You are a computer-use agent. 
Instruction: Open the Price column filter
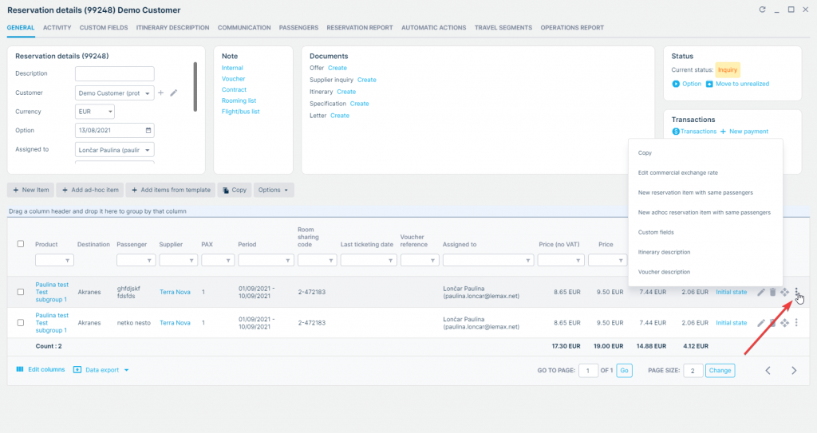tap(621, 261)
